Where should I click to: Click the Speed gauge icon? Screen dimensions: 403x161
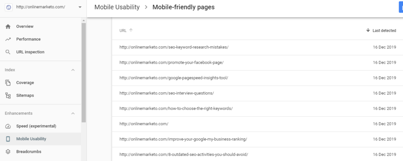click(8, 126)
